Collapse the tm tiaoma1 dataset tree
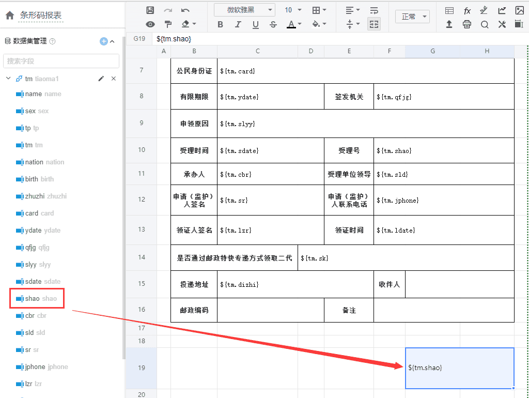Image resolution: width=529 pixels, height=398 pixels. click(x=8, y=79)
